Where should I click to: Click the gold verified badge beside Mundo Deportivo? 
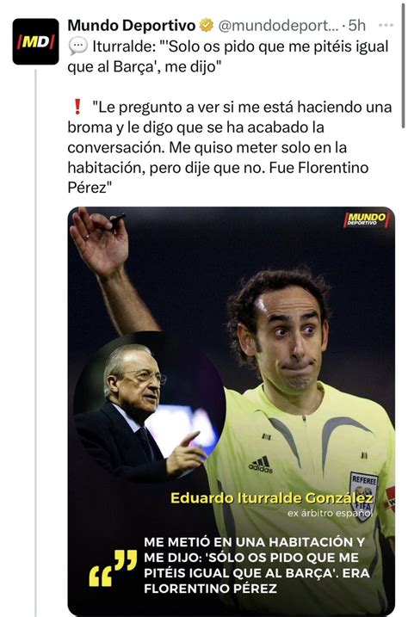[x=207, y=26]
